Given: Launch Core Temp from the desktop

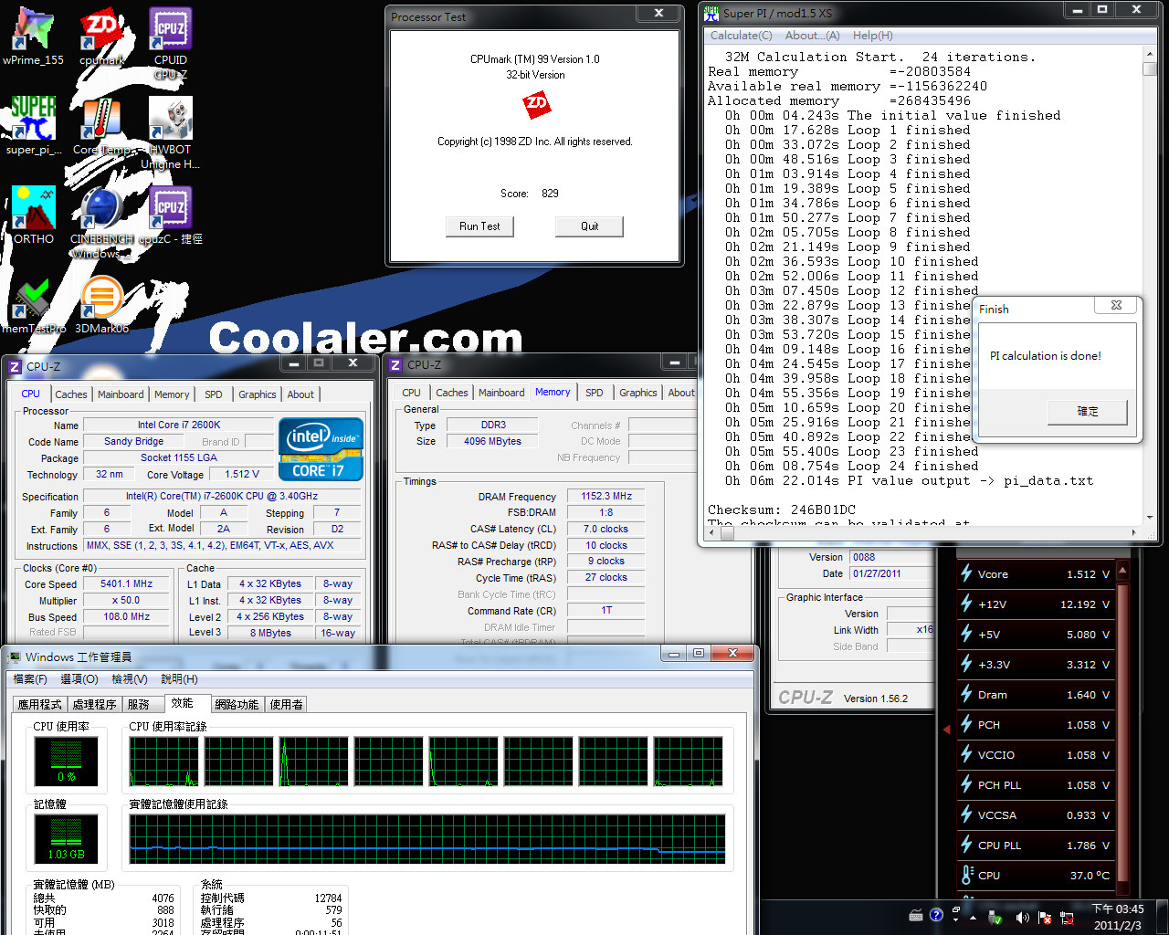Looking at the screenshot, I should 101,126.
